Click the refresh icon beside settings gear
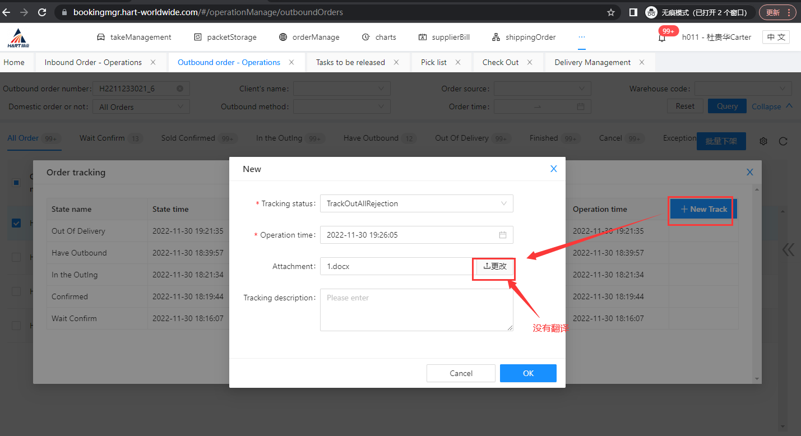The width and height of the screenshot is (801, 436). tap(783, 142)
